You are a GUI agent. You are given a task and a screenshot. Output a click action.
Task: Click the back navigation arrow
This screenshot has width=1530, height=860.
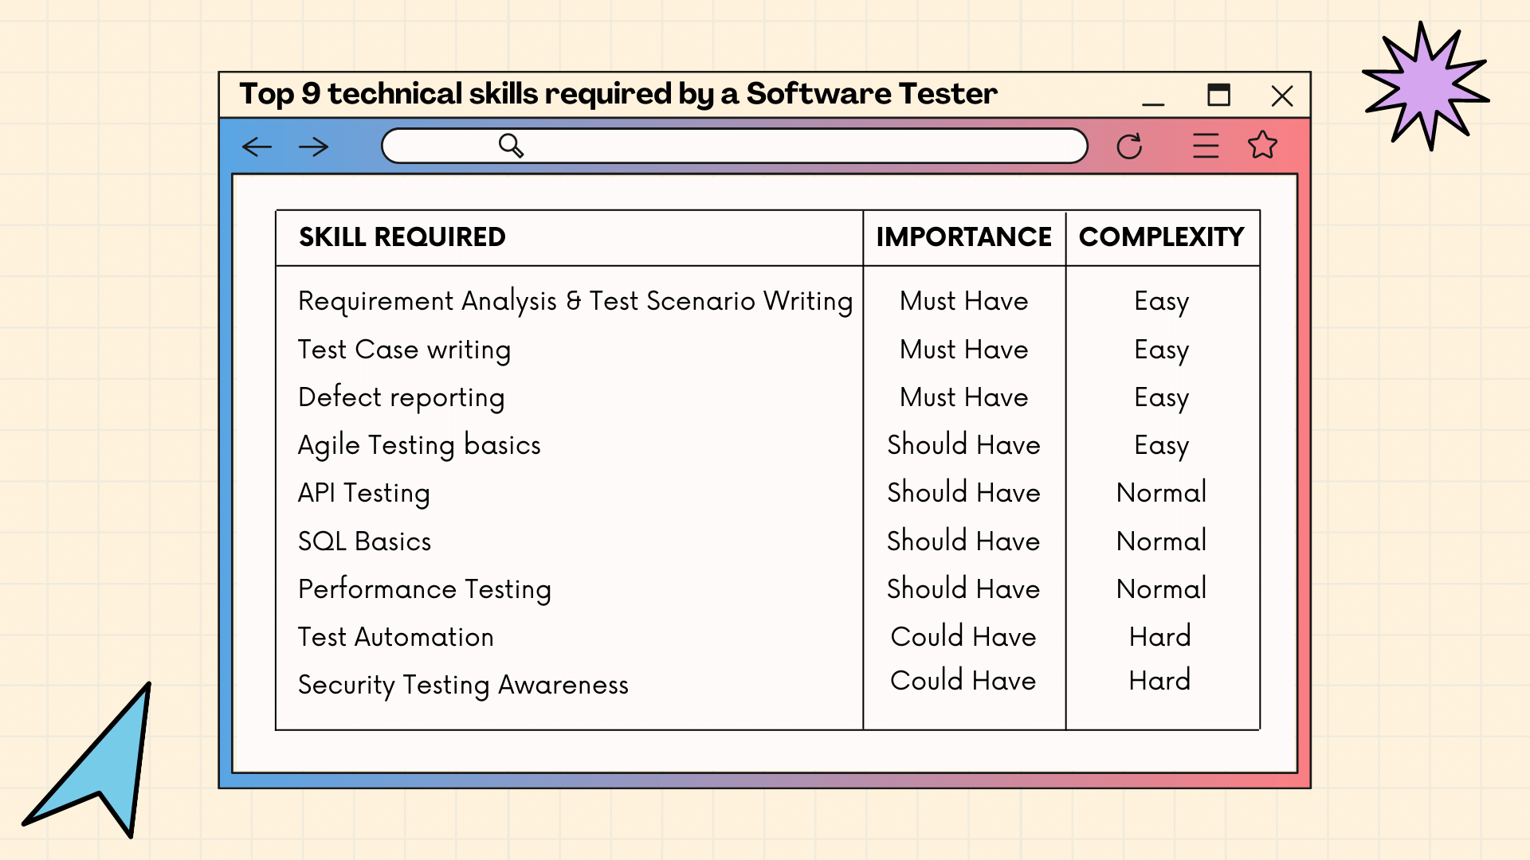(x=257, y=146)
